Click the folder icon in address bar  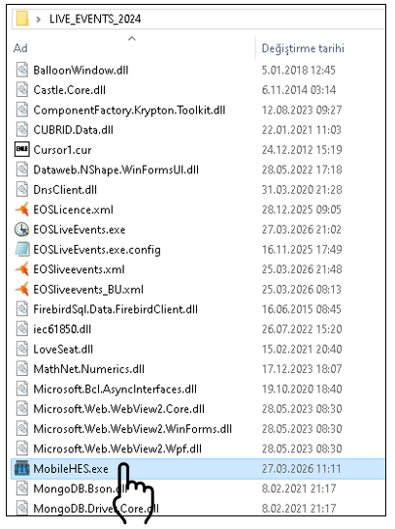[x=22, y=18]
